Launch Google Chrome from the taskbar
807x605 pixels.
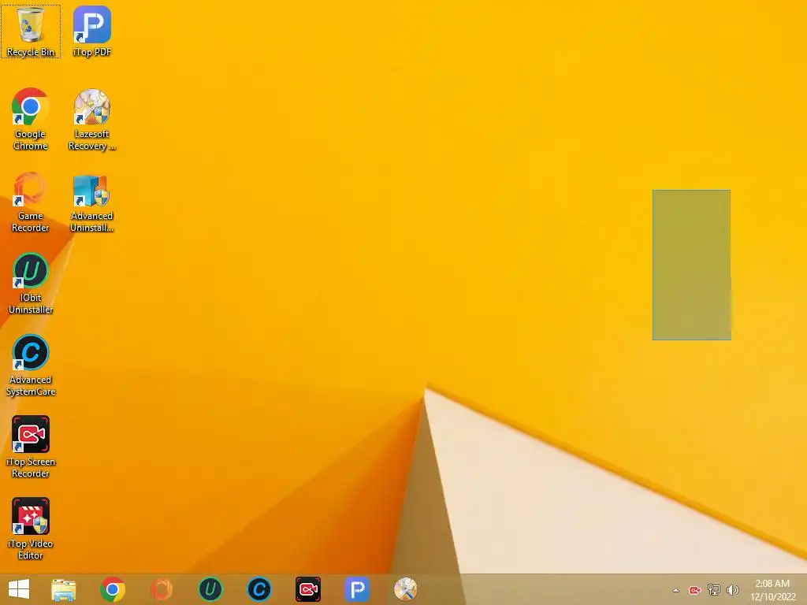tap(113, 589)
